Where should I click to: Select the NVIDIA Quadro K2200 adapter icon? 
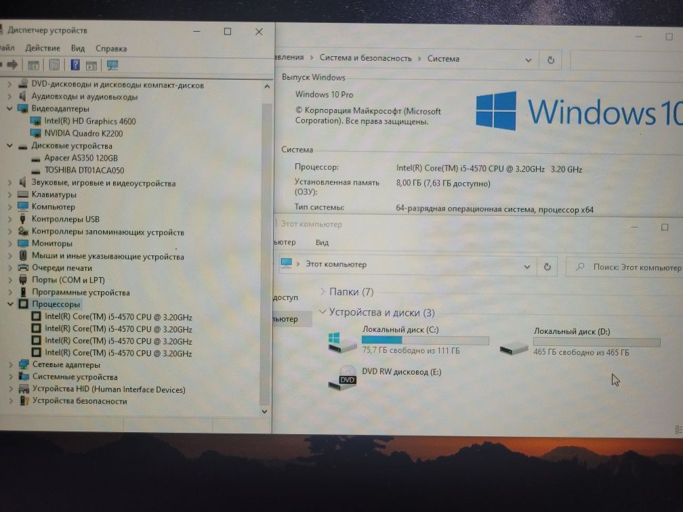[36, 133]
